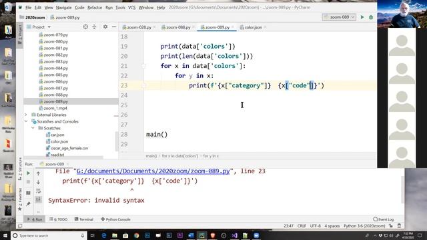
Task: Rerun program with green arrow in Run panel
Action: (28, 173)
